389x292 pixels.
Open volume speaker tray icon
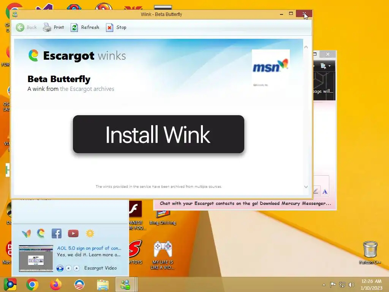351,284
